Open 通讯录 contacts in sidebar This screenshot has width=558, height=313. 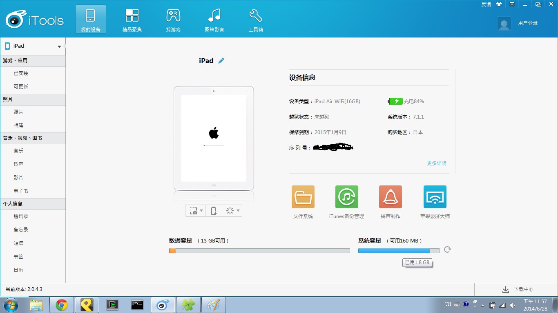pos(21,216)
